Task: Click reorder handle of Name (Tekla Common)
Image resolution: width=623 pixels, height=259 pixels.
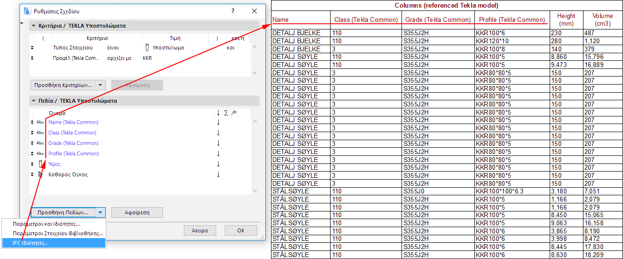Action: click(x=32, y=122)
